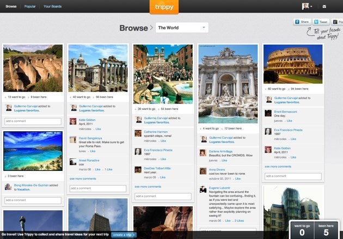Open the Vacation board link
The image size is (343, 239).
23,189
